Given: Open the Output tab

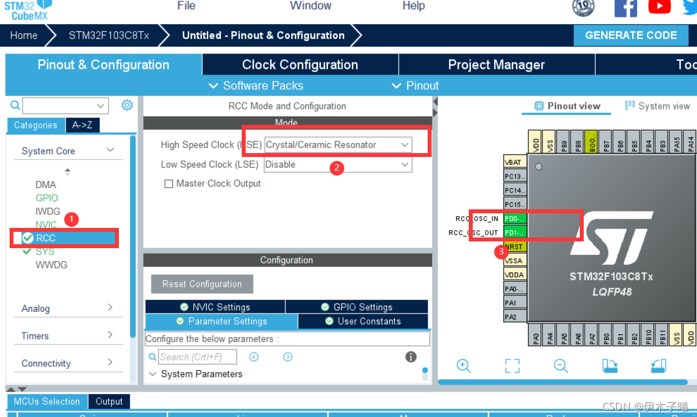Looking at the screenshot, I should [x=109, y=401].
